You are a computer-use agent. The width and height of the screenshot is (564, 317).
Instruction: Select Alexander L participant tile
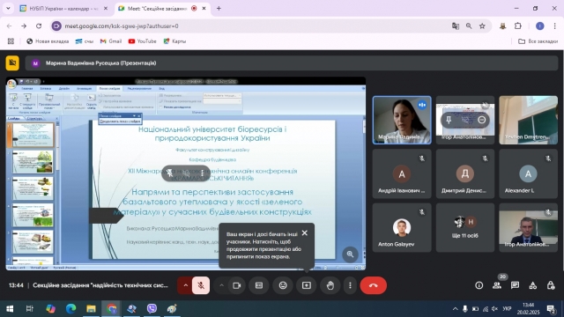click(529, 174)
